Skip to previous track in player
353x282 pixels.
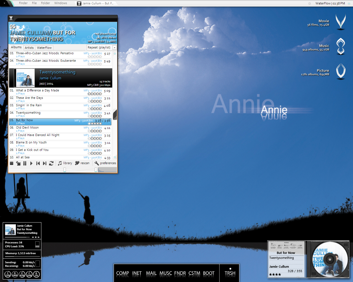point(38,163)
